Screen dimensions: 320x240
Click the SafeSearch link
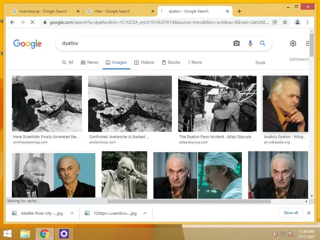click(299, 59)
